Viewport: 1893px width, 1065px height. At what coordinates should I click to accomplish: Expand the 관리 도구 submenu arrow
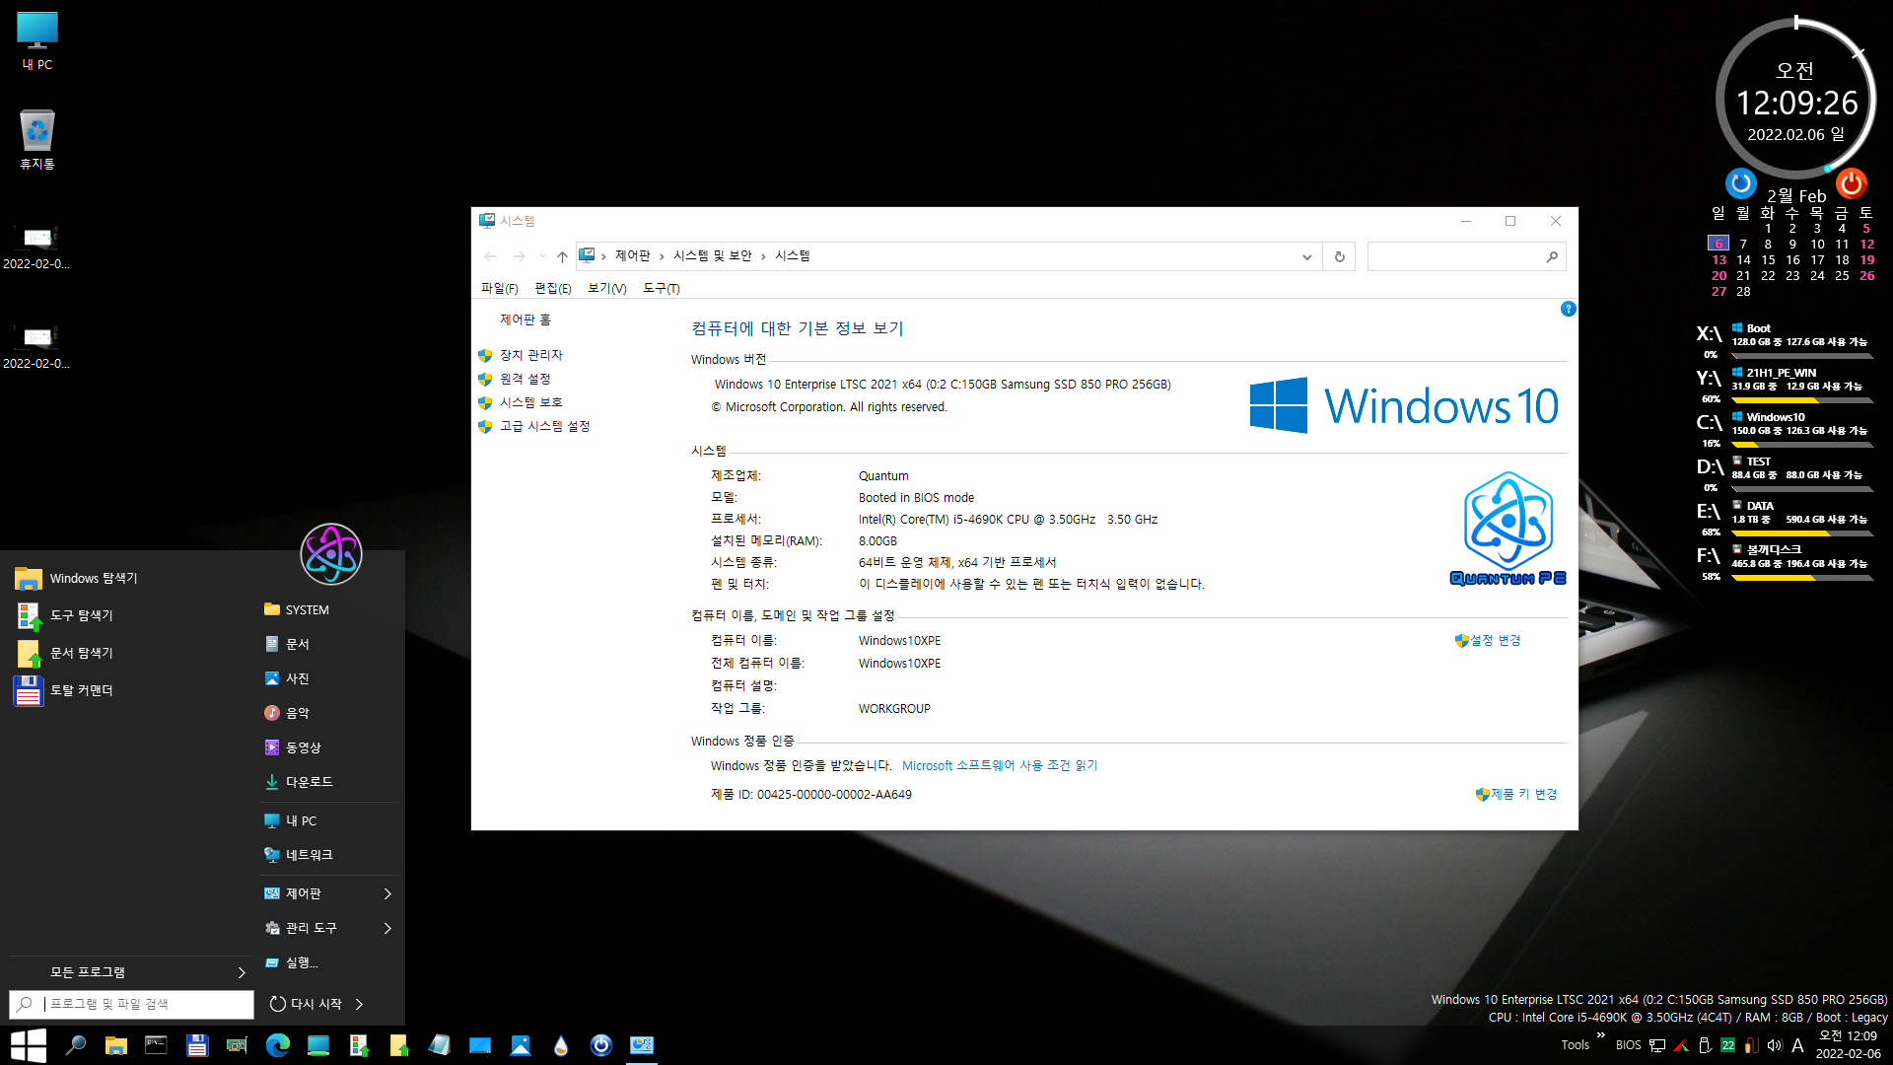click(x=387, y=929)
